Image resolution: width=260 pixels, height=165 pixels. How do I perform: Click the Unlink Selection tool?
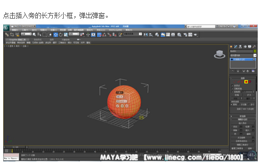pos(12,34)
